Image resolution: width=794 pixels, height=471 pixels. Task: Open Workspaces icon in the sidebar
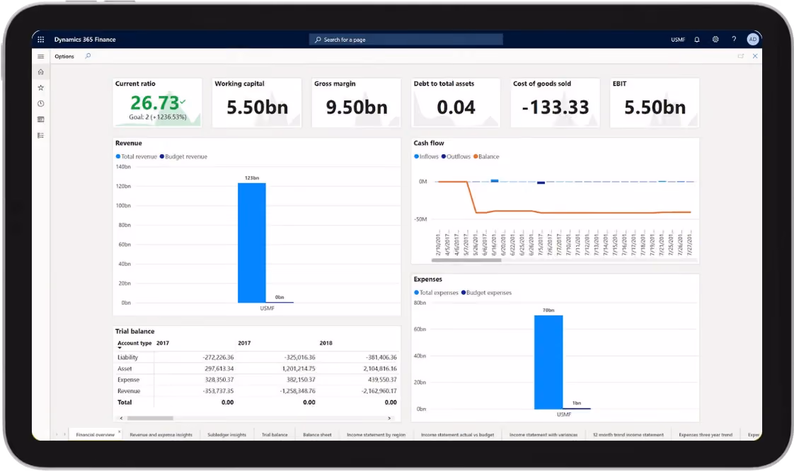coord(40,120)
